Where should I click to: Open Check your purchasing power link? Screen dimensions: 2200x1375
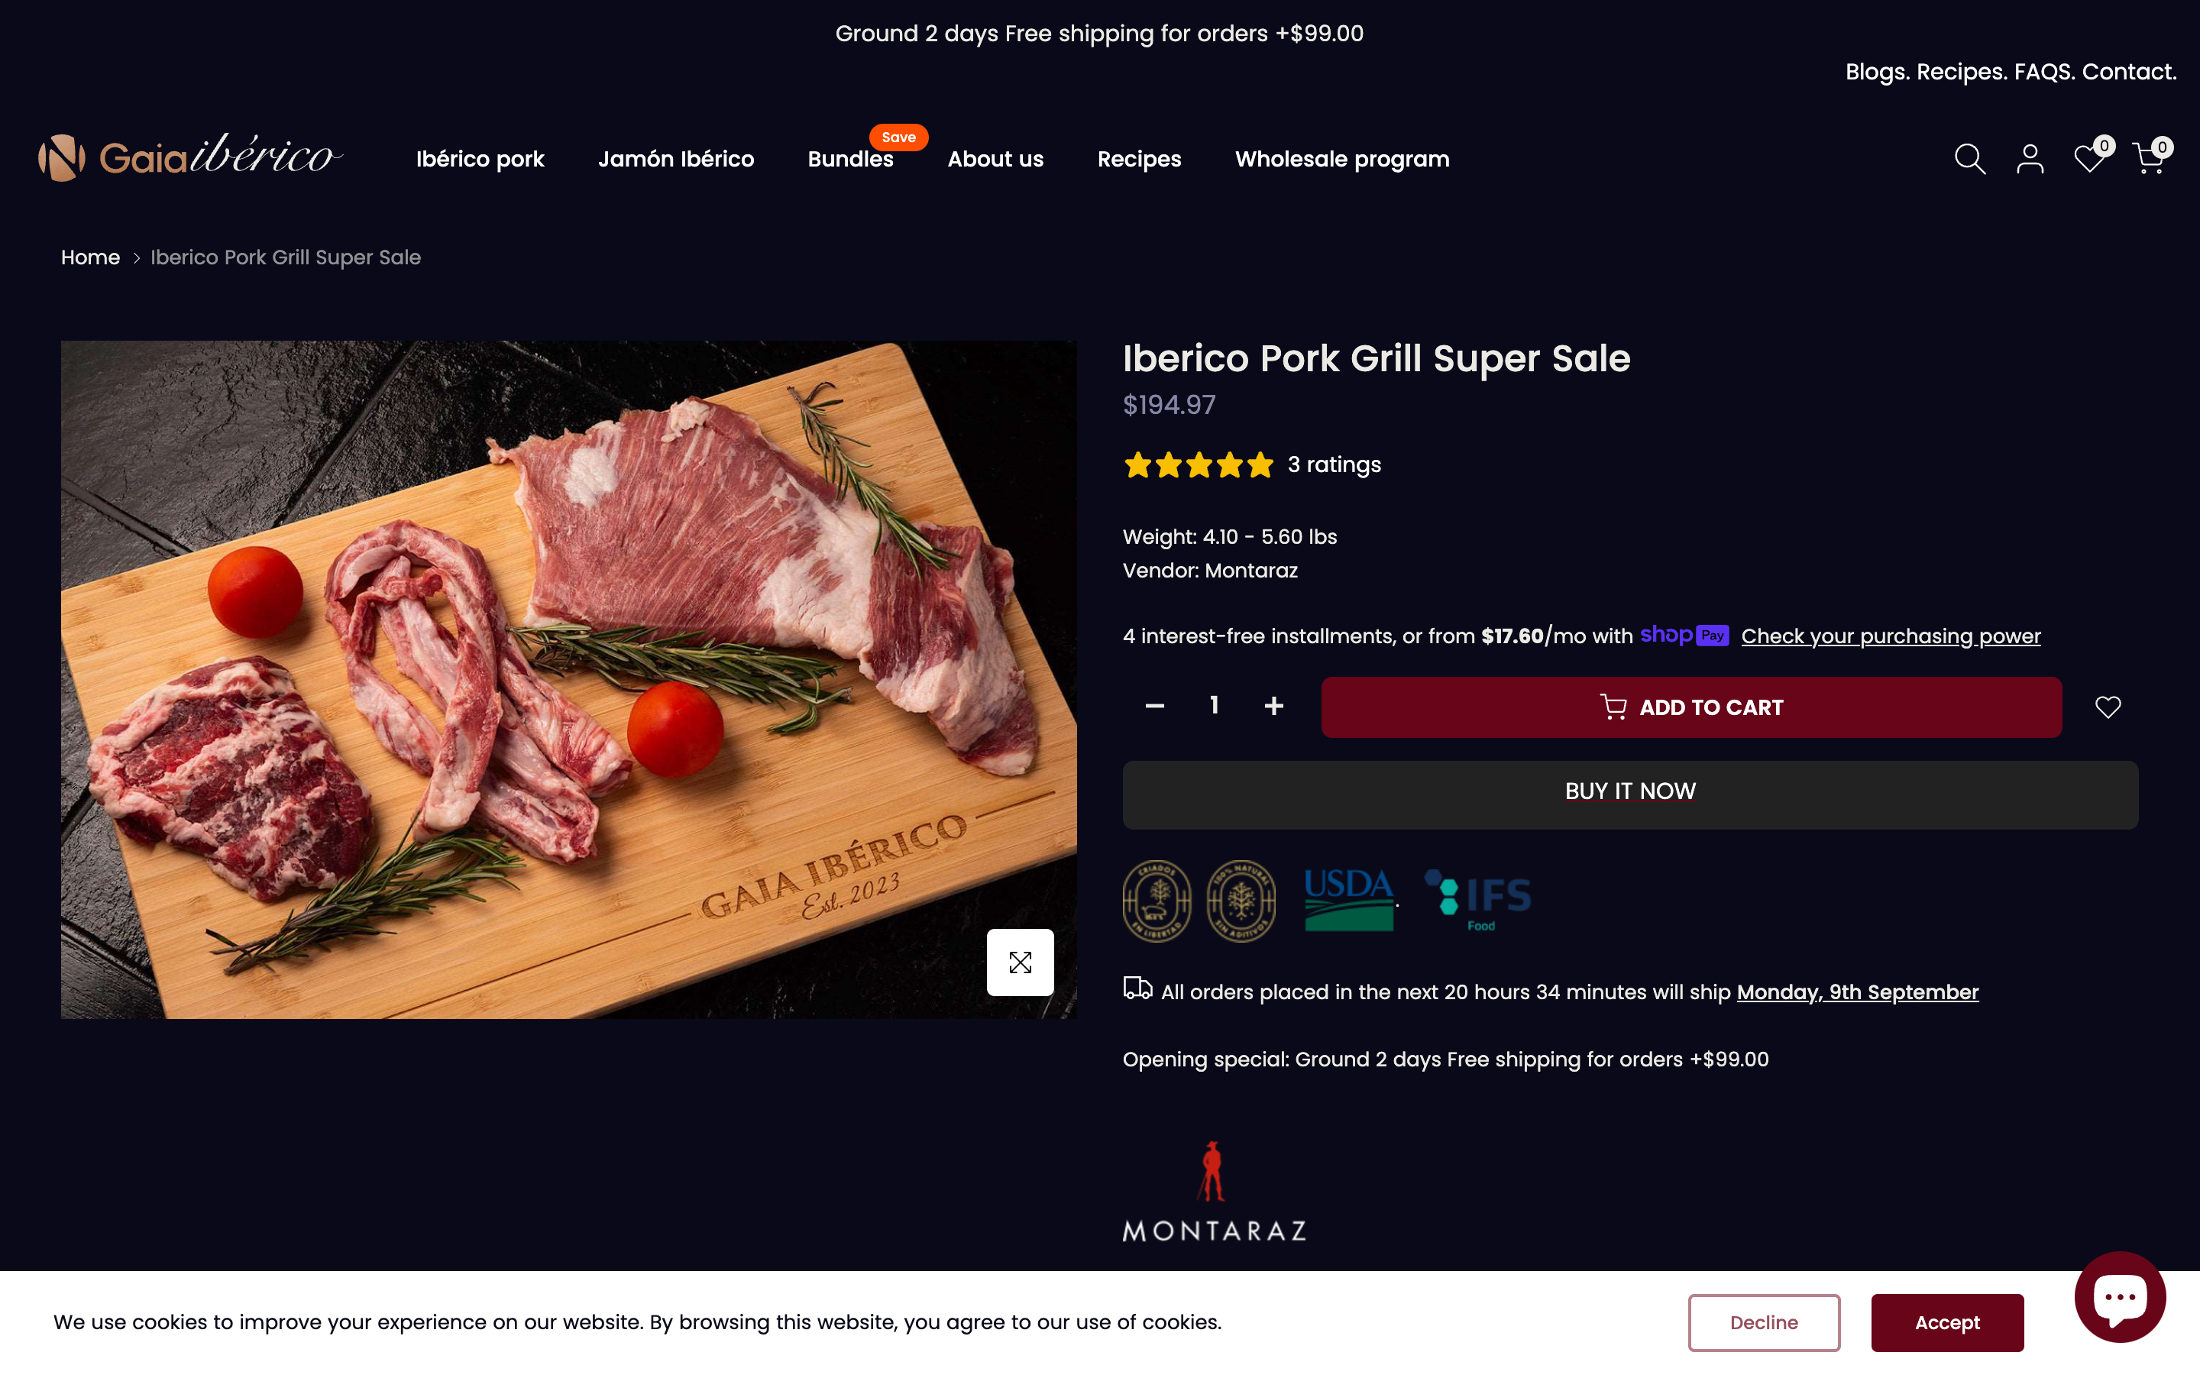pos(1891,636)
